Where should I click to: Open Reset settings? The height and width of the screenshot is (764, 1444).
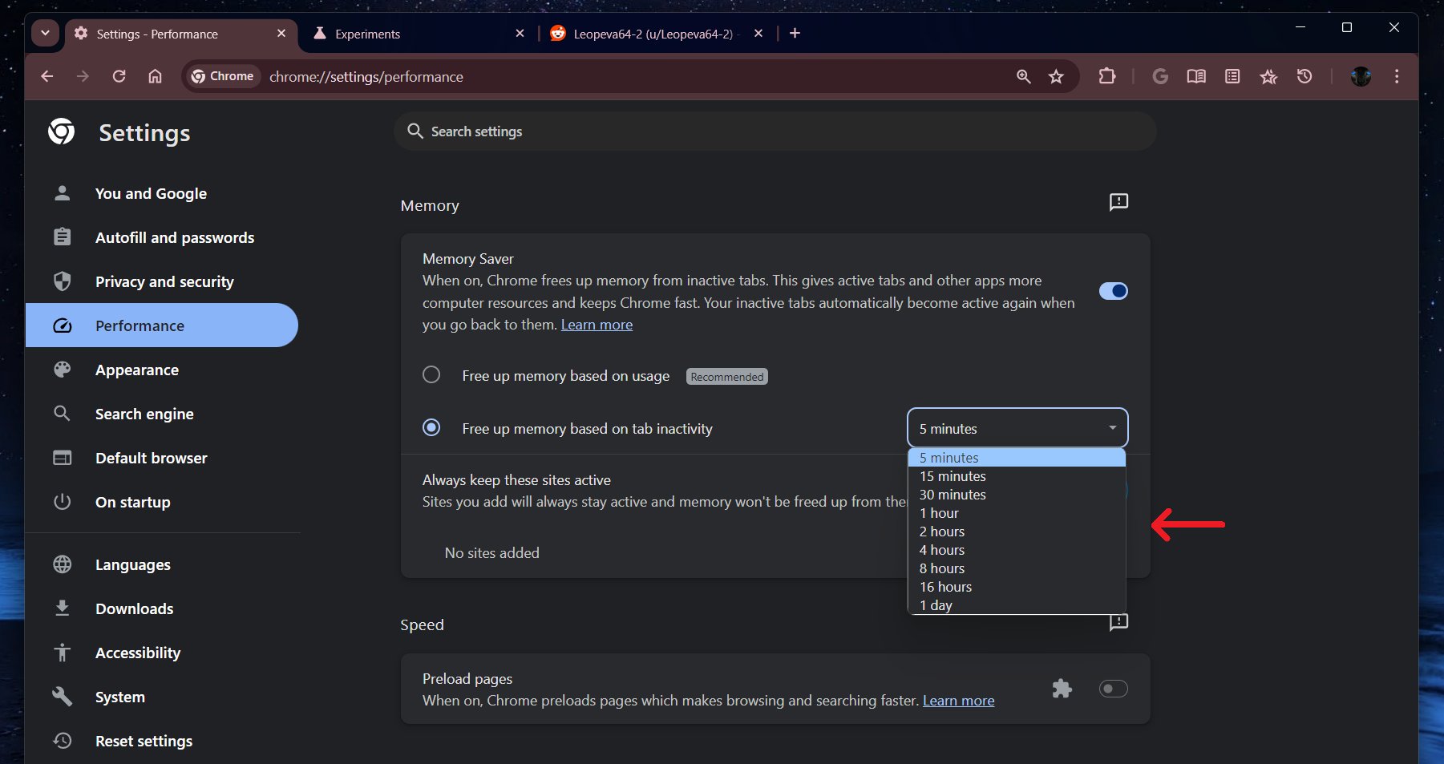tap(162, 741)
